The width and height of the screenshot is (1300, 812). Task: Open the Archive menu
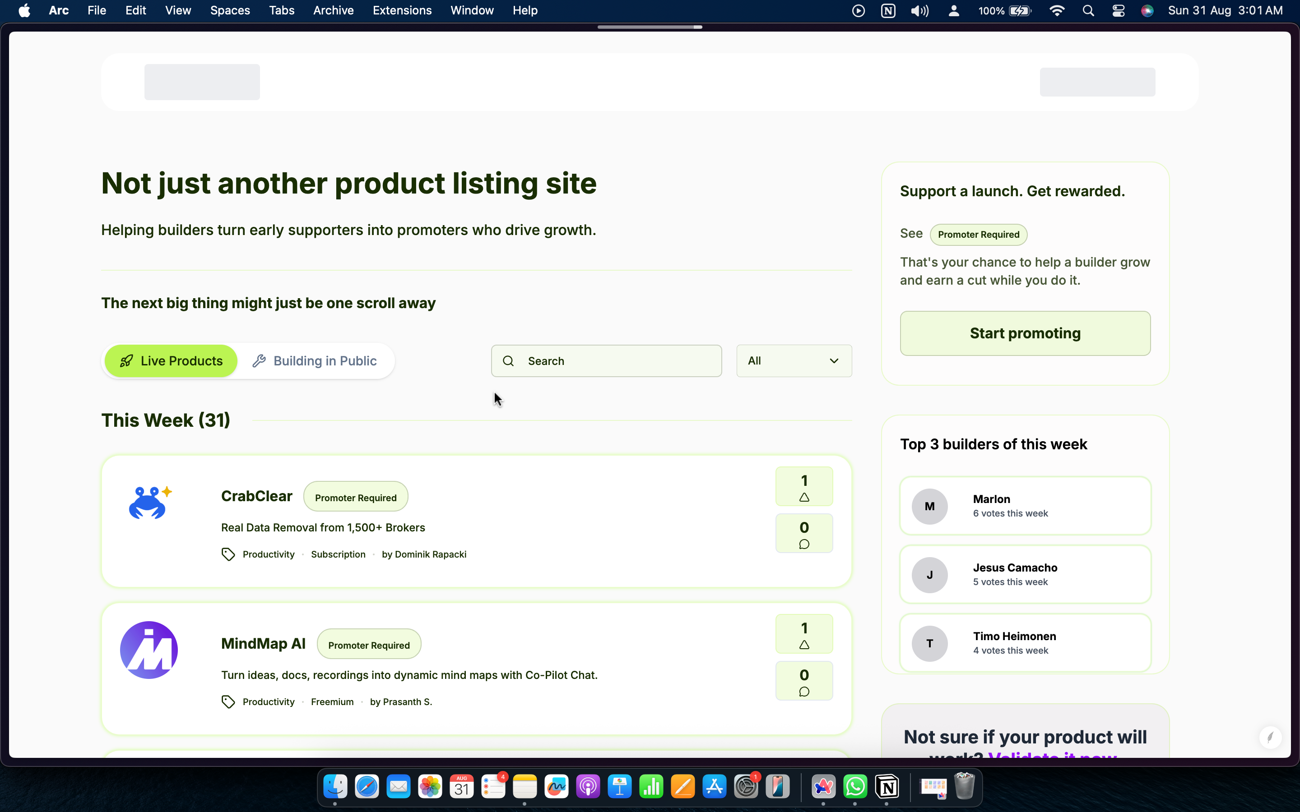pyautogui.click(x=333, y=11)
